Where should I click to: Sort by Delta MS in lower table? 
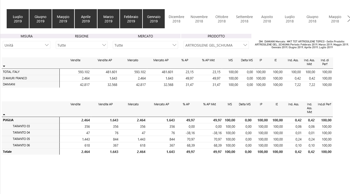click(x=244, y=104)
